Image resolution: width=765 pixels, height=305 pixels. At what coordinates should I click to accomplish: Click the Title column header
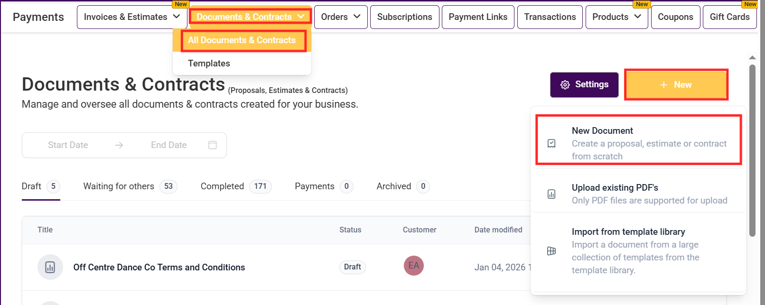(x=45, y=230)
